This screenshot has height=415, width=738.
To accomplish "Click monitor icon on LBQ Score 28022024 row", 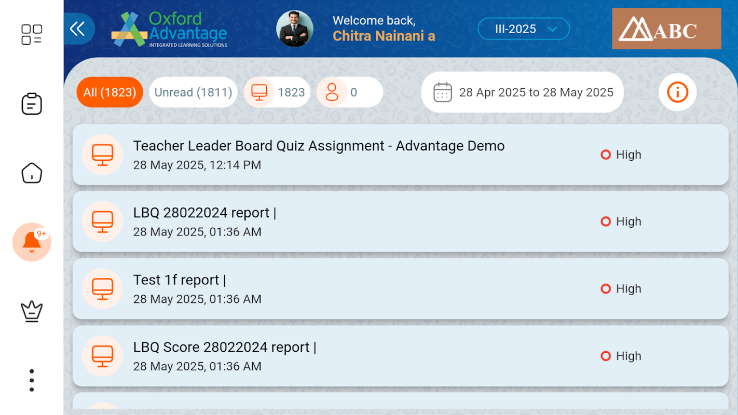I will click(x=102, y=356).
